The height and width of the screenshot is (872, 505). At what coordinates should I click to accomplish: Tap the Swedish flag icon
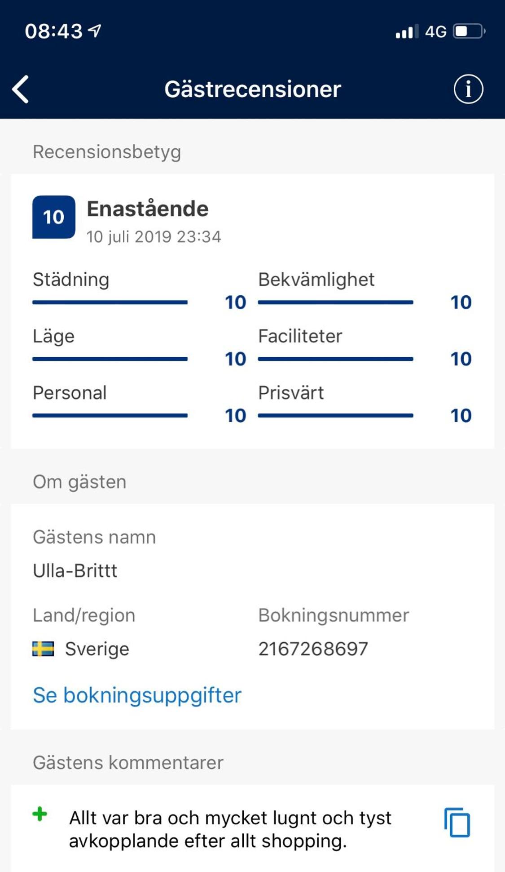point(43,649)
